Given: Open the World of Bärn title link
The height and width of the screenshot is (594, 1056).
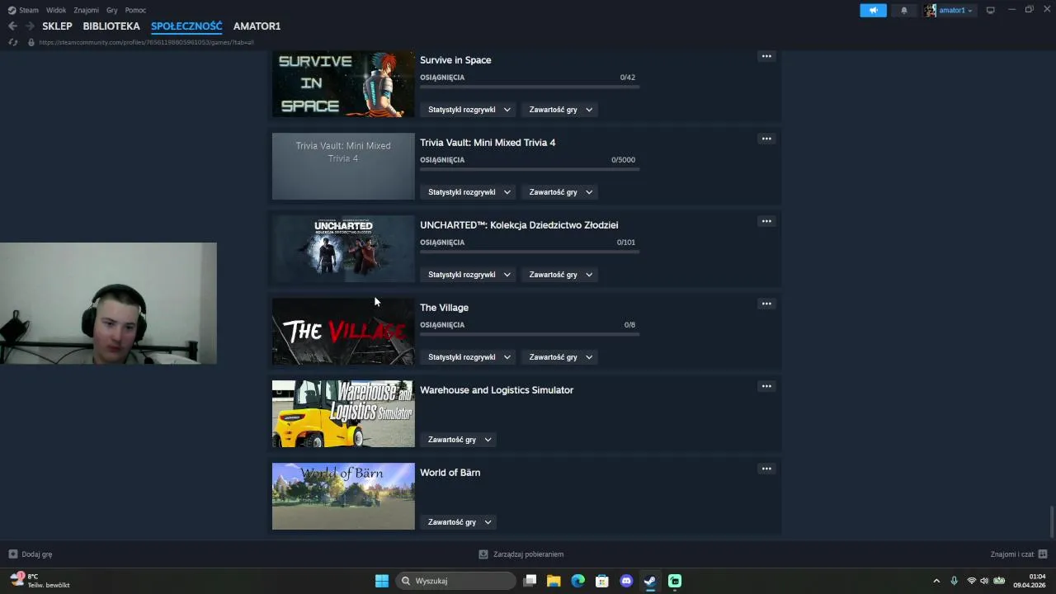Looking at the screenshot, I should 450,473.
